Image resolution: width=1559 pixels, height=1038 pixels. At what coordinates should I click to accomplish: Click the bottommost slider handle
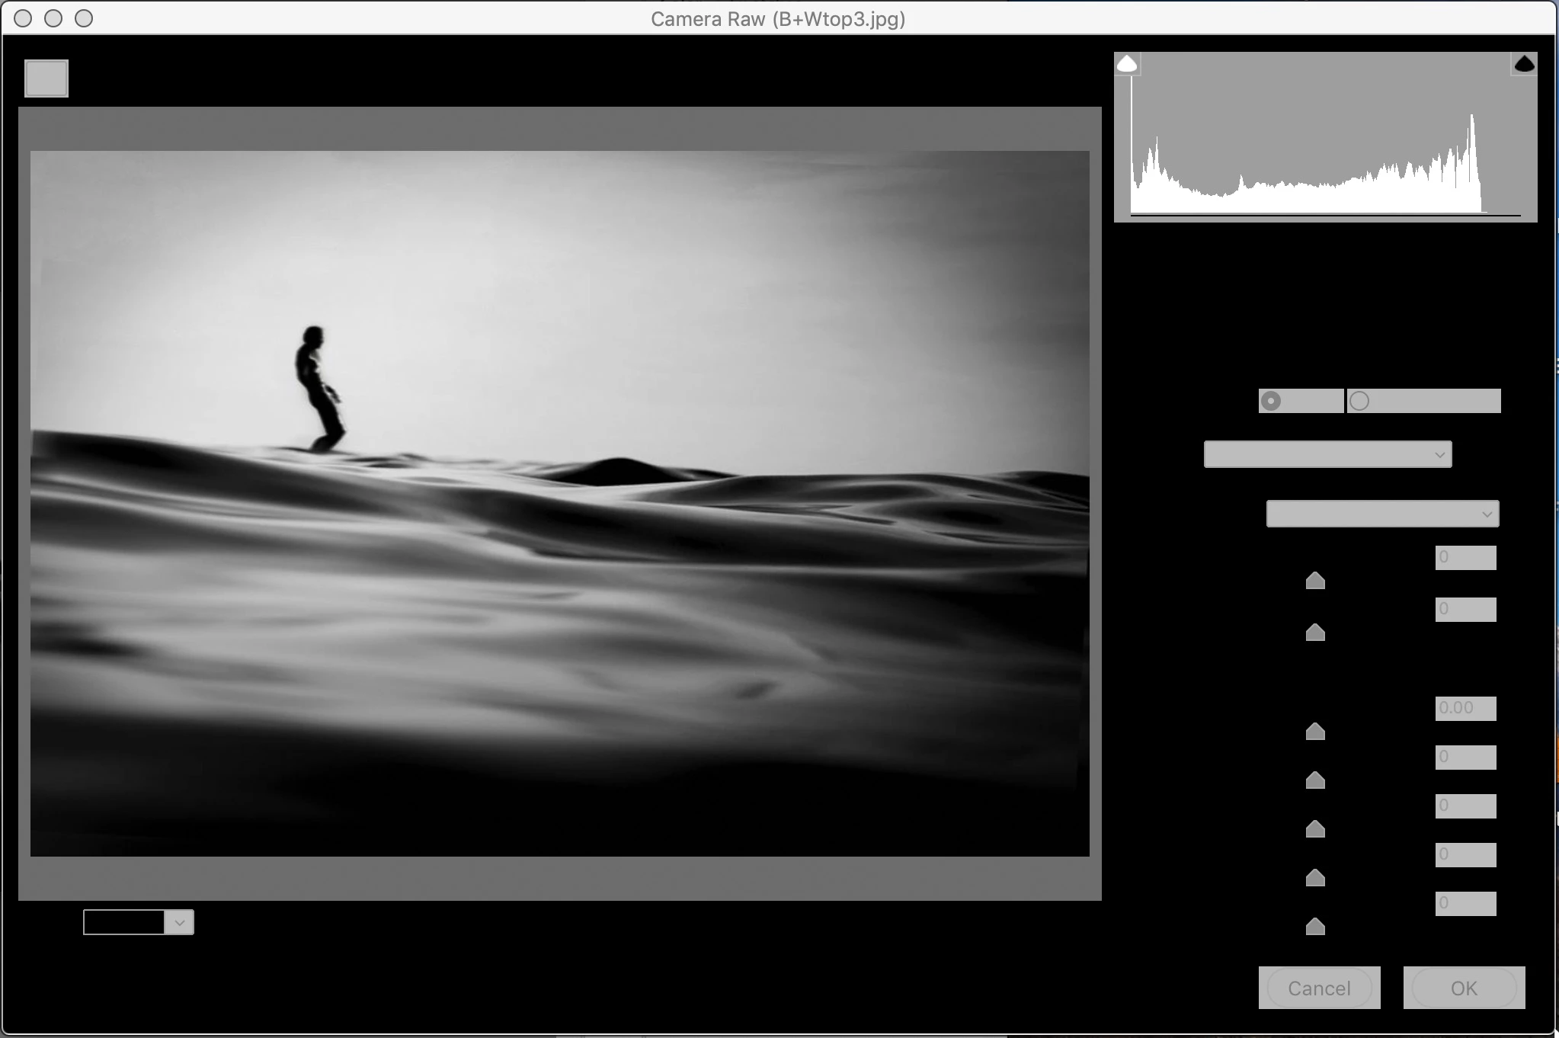pyautogui.click(x=1315, y=927)
